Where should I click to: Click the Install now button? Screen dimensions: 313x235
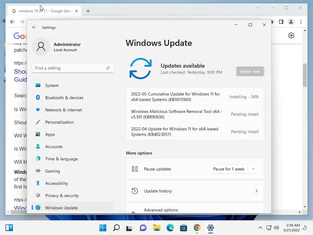tap(250, 71)
